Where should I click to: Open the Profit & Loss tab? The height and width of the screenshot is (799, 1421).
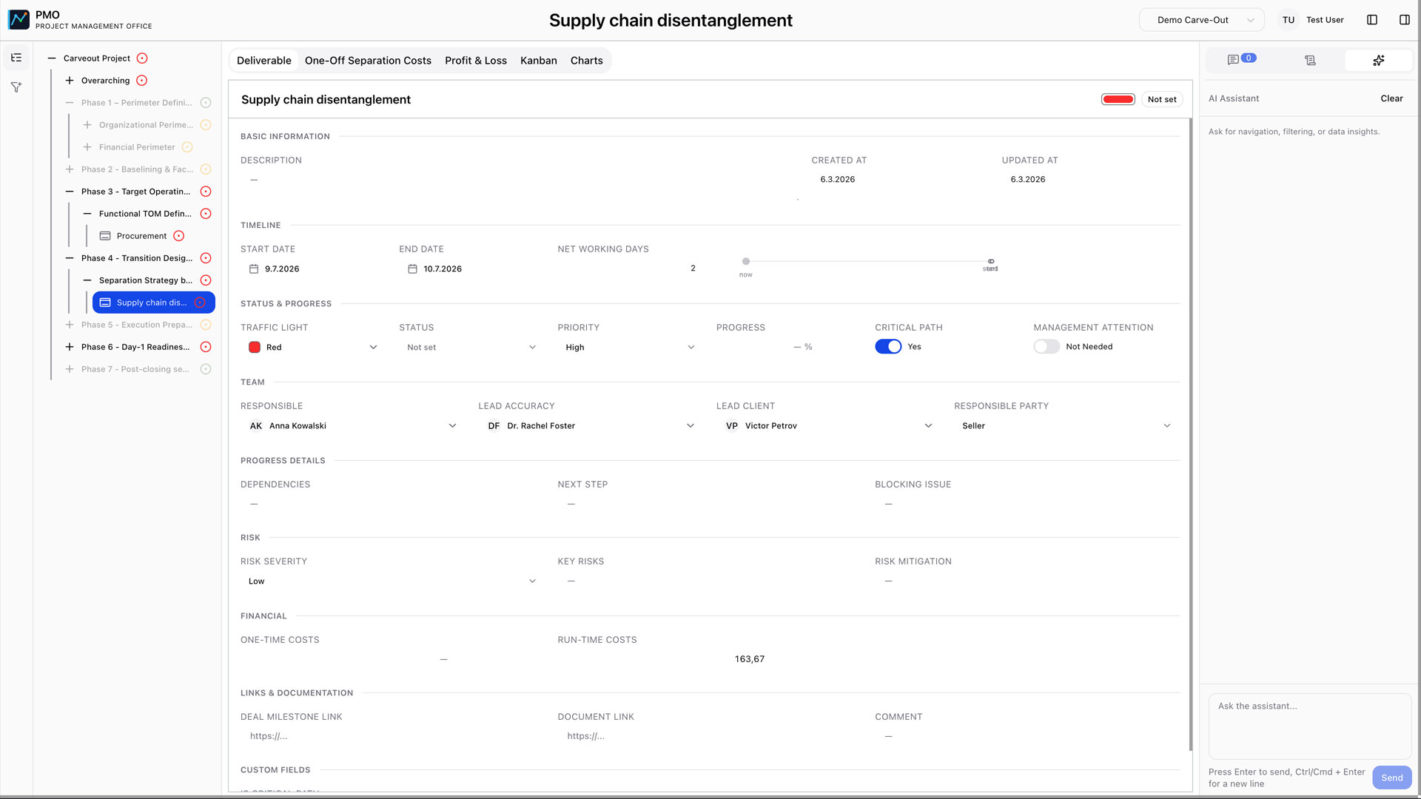click(x=476, y=60)
